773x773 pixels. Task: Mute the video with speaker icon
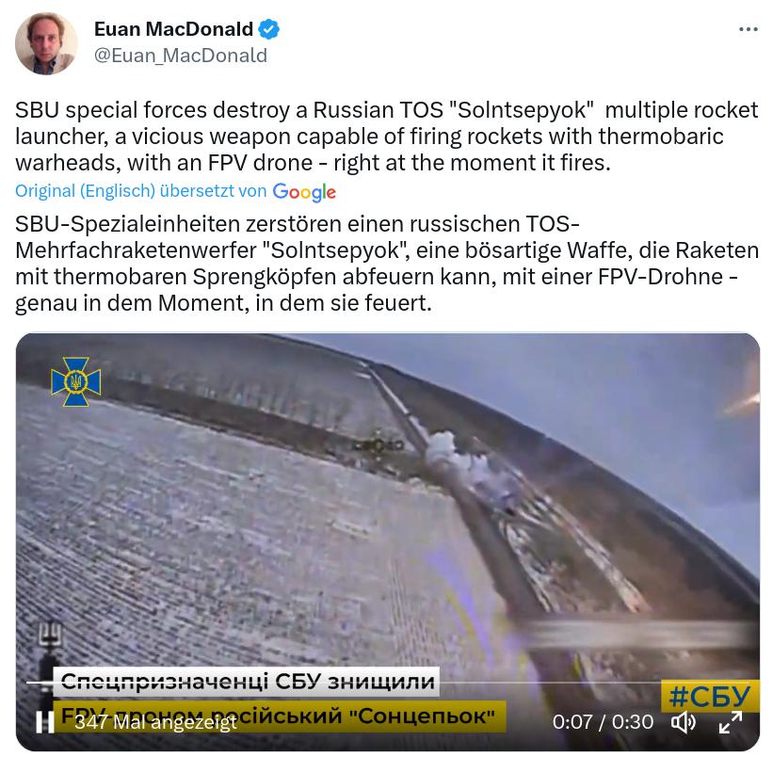pyautogui.click(x=684, y=722)
